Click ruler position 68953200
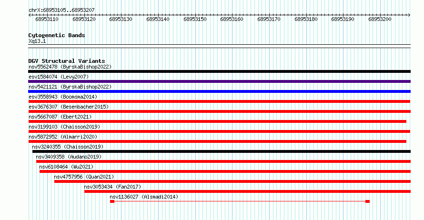This screenshot has height=220, width=424. tap(380, 19)
